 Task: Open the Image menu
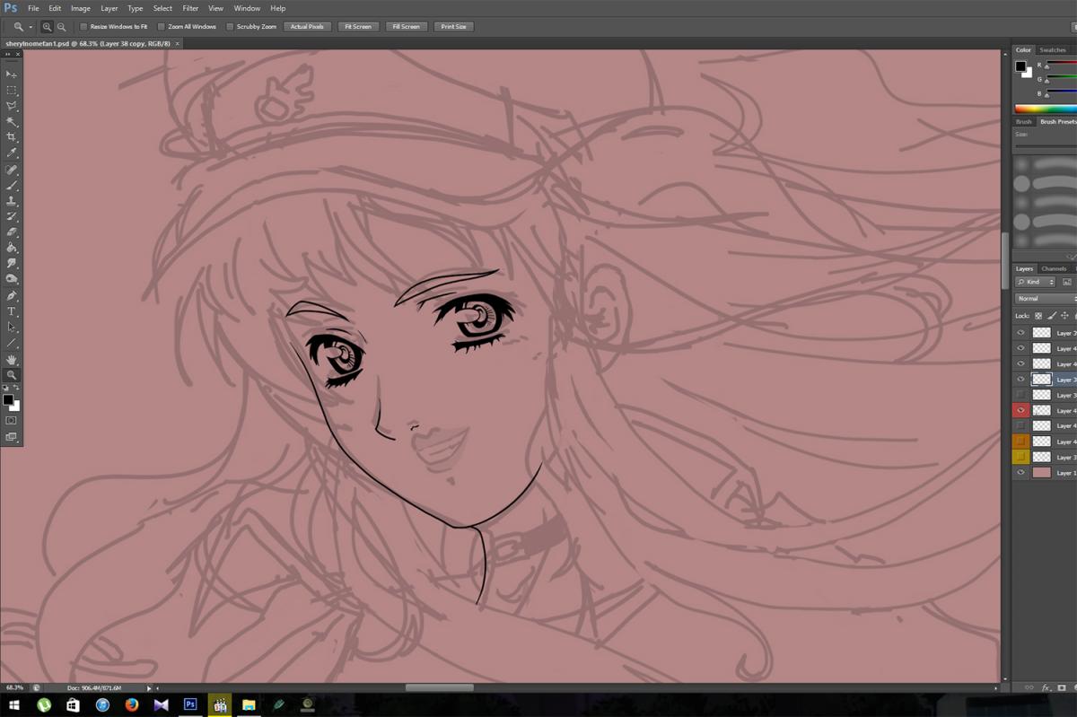pos(81,8)
